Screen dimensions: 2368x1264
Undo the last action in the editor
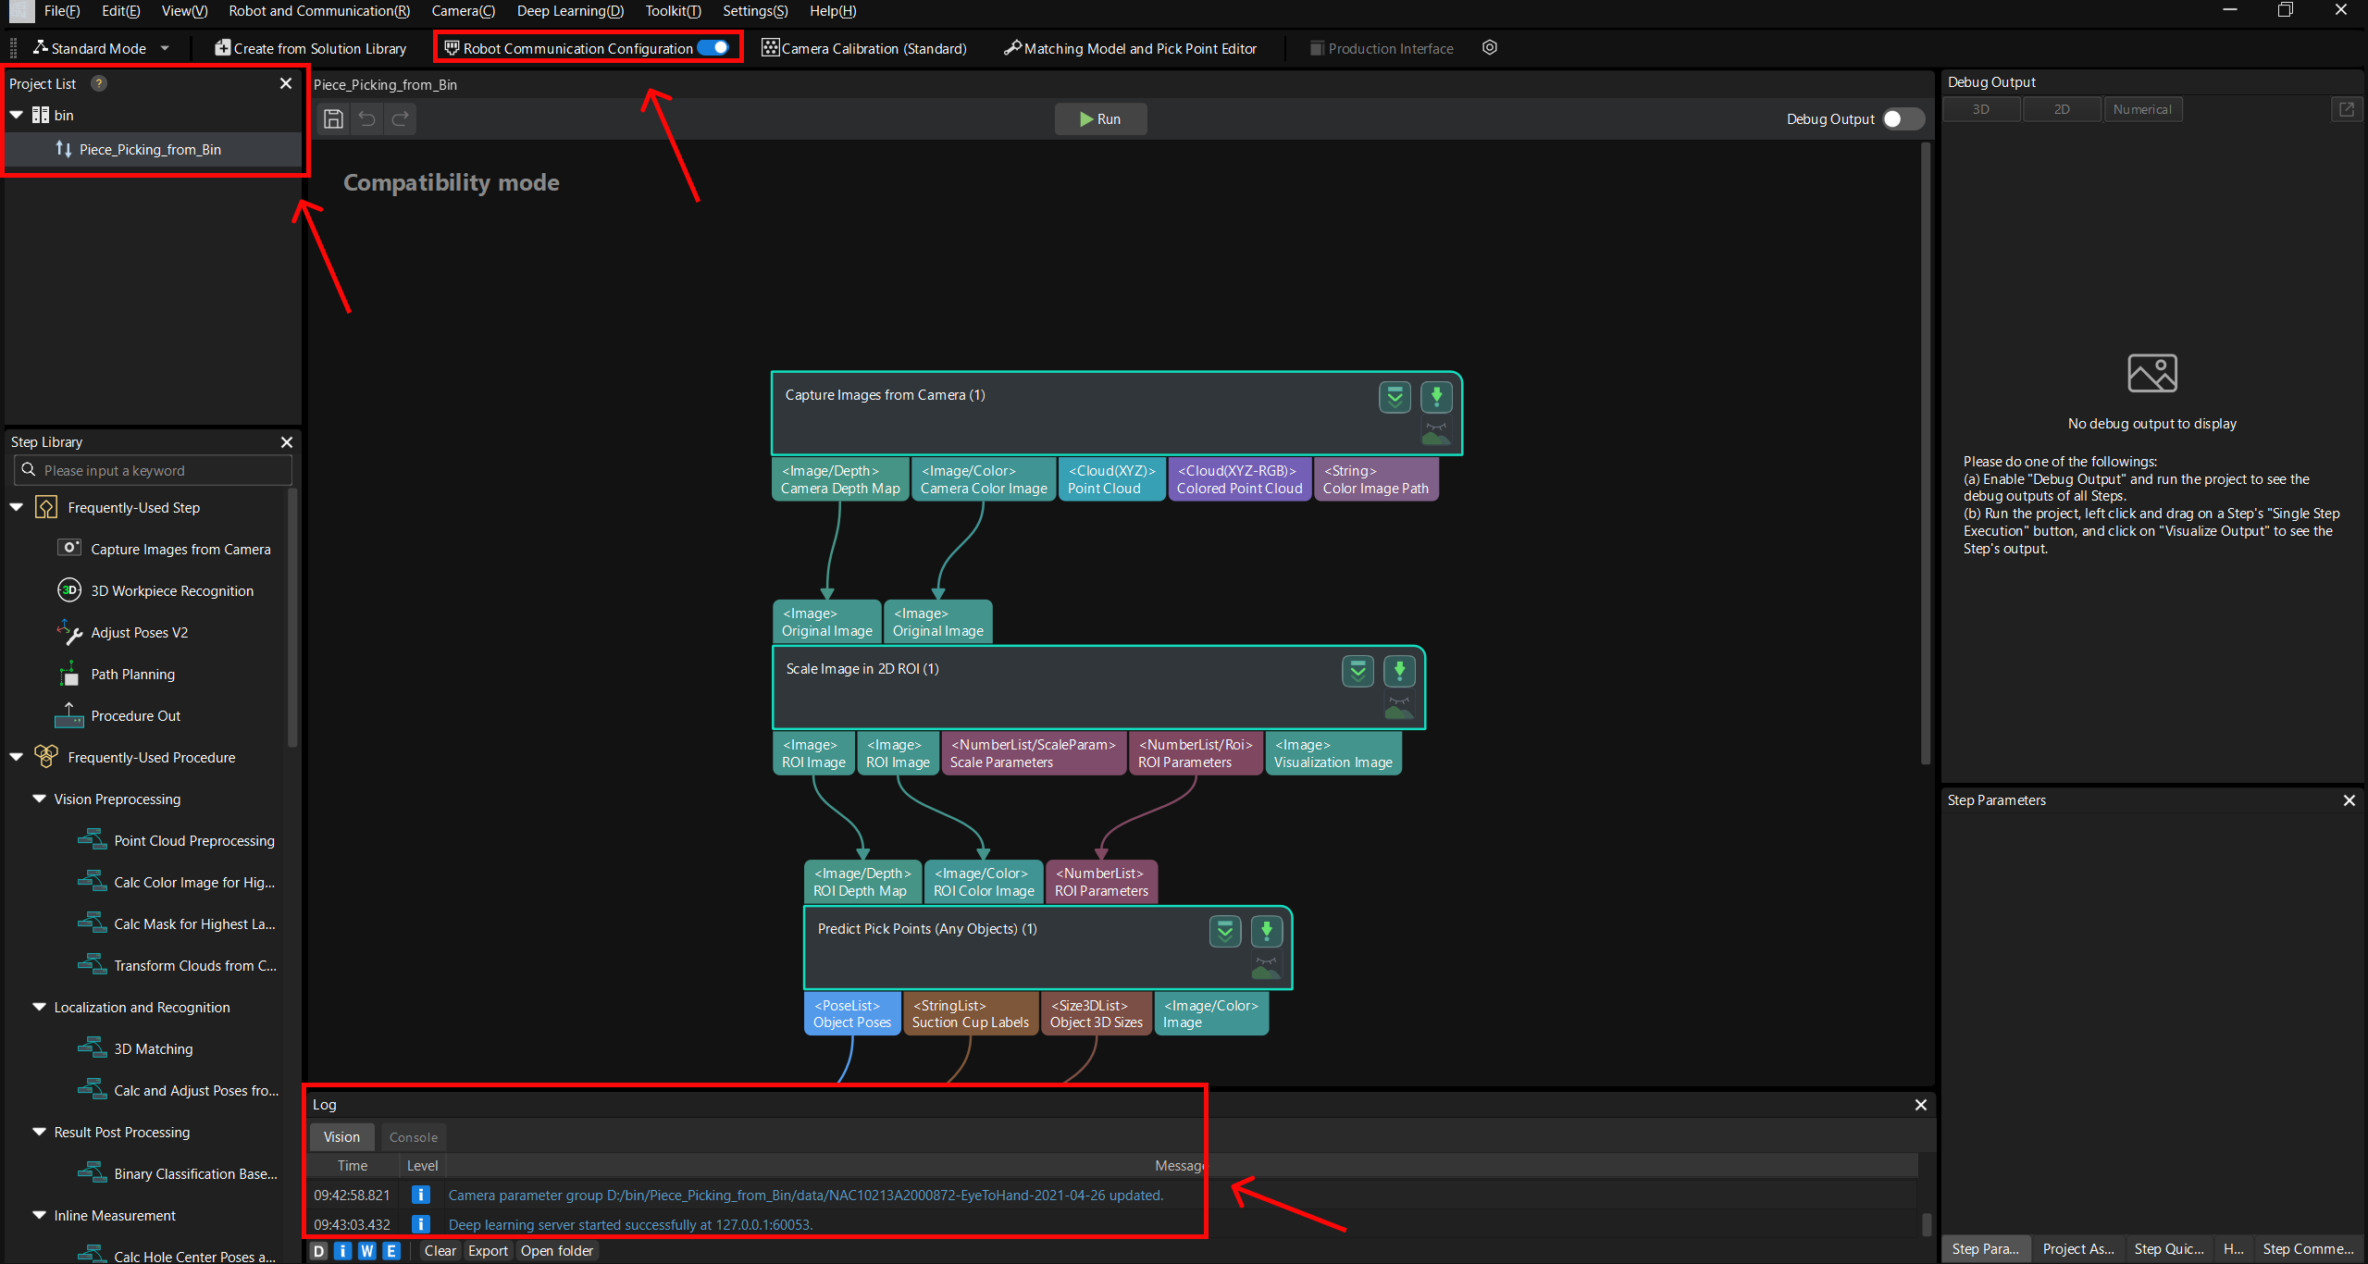point(367,118)
